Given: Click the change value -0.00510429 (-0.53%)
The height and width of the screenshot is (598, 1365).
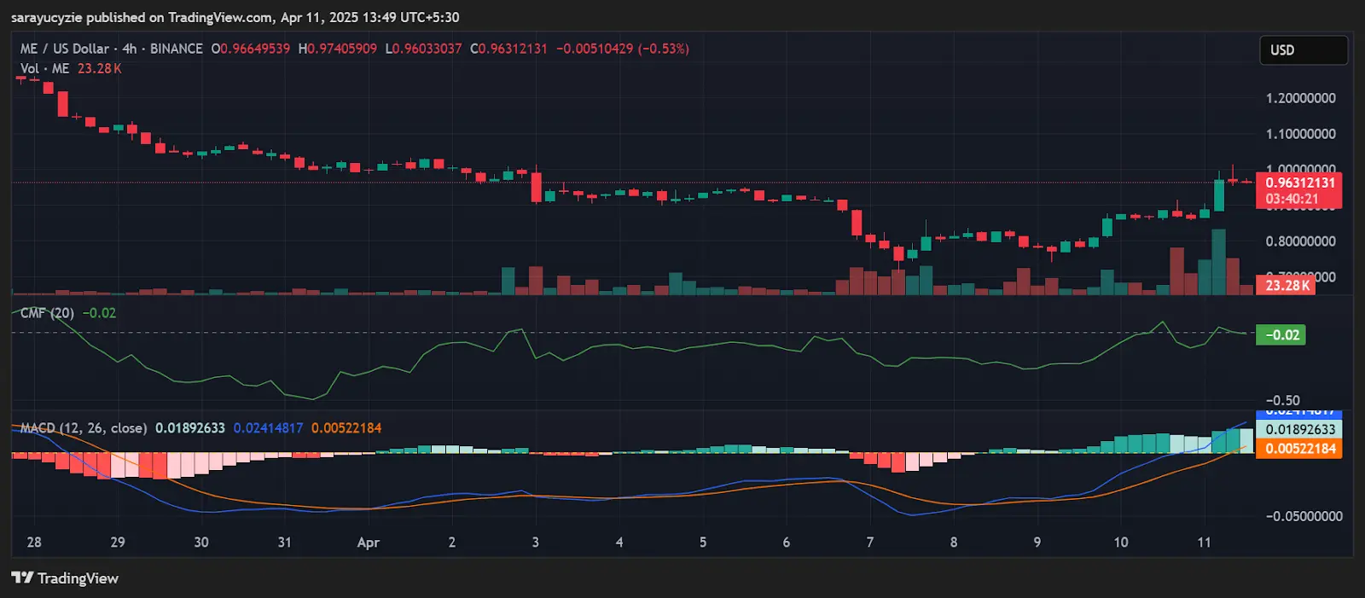Looking at the screenshot, I should pos(623,49).
